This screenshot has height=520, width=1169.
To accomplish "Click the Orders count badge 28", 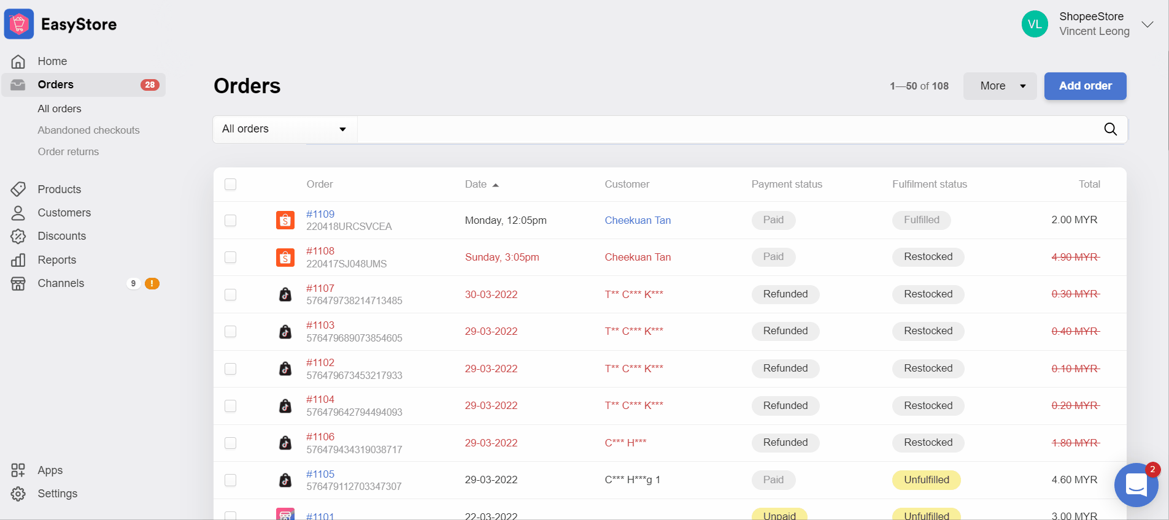I will point(150,85).
